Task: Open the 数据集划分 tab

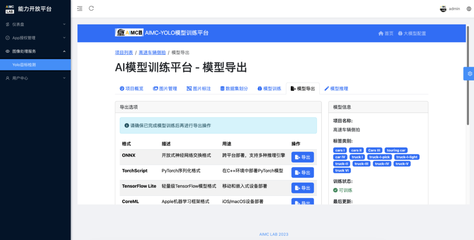Action: point(234,89)
